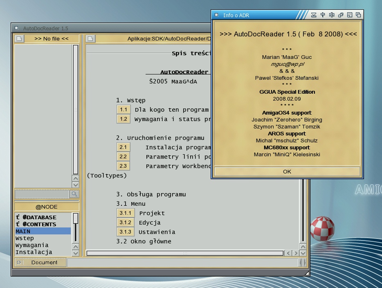Open section 1.1 Dla kogo ten program
Viewport: 382px width, 288px height.
coord(124,110)
